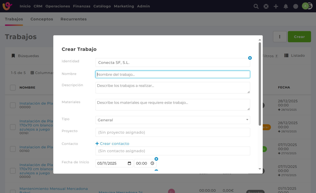Click the Nombre del trabajo input
The image size is (316, 193).
click(x=172, y=74)
